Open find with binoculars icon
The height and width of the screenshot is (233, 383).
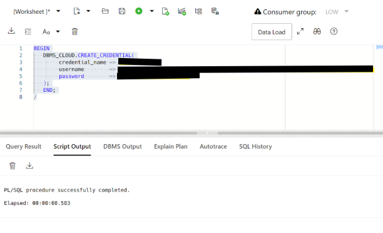pos(317,31)
